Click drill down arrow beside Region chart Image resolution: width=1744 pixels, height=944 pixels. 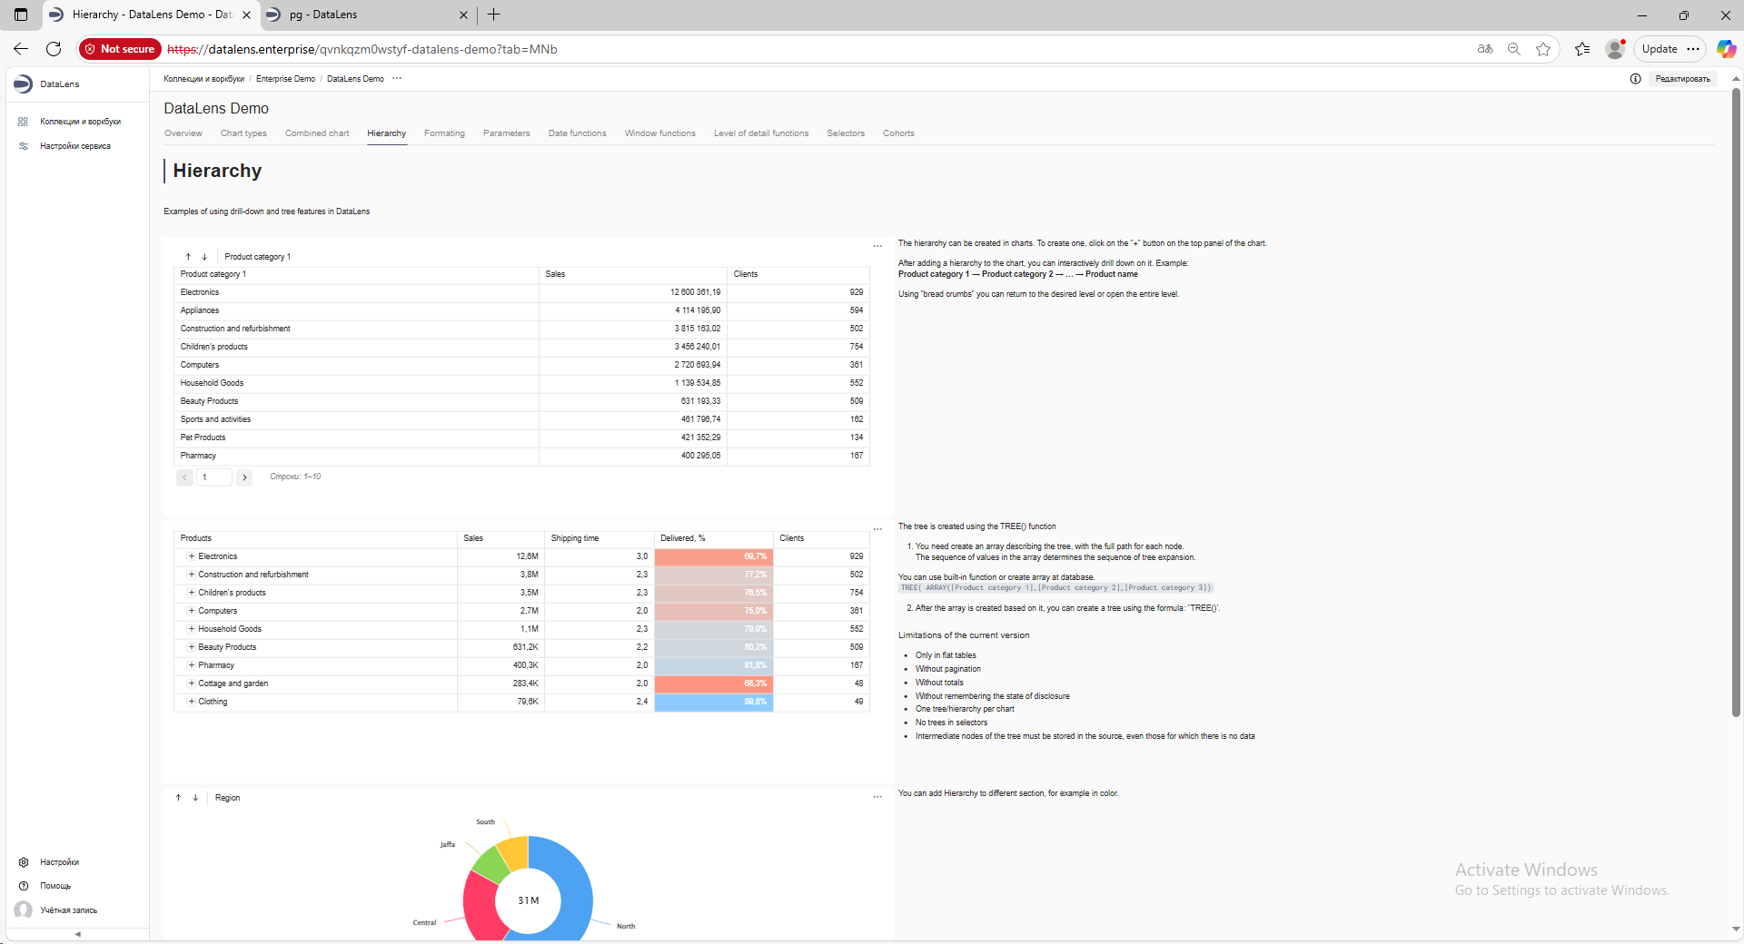pos(195,798)
